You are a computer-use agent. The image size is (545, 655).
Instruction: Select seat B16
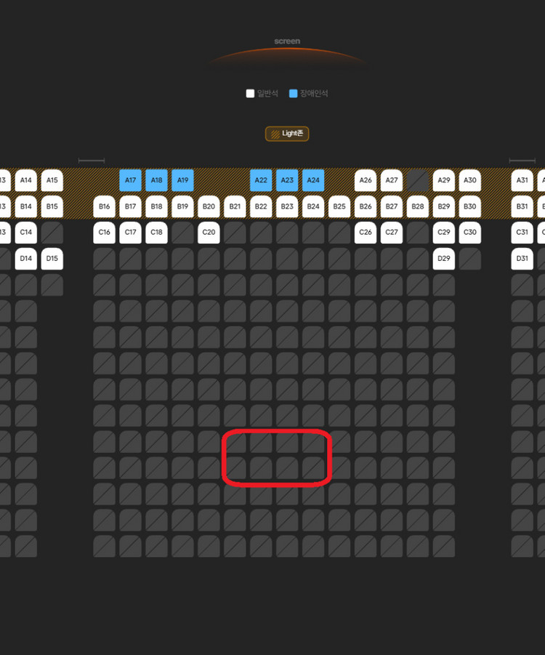click(x=105, y=206)
